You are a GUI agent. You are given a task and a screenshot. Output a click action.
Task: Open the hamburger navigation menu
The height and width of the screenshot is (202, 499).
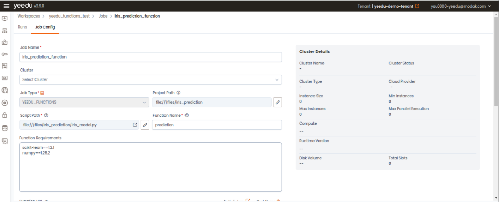click(x=6, y=6)
